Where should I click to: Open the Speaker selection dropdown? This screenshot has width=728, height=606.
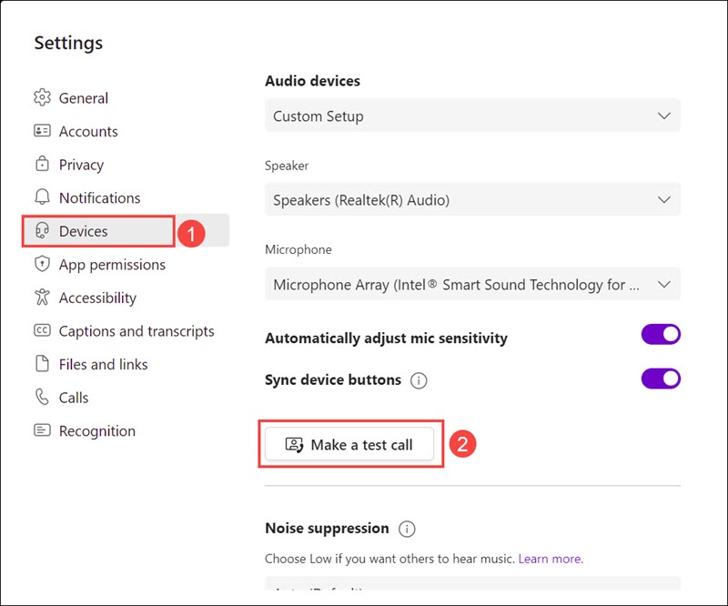(472, 199)
